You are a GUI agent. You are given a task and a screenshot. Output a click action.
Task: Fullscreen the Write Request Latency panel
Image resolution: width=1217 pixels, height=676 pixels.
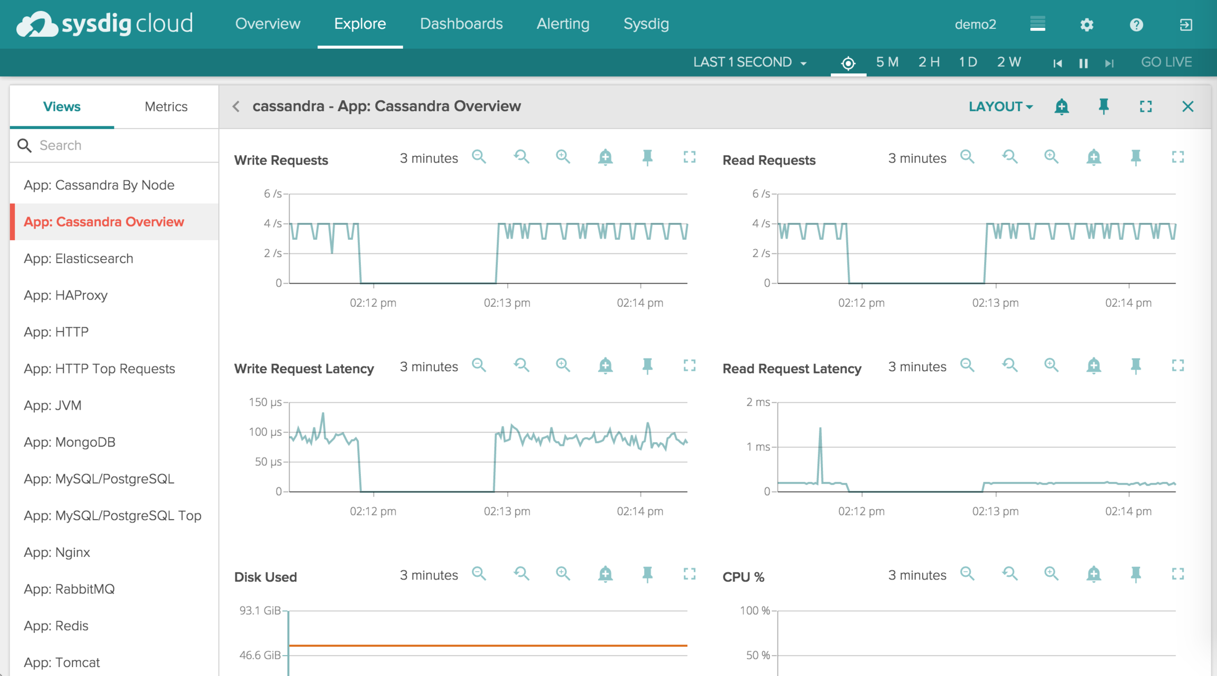[x=689, y=365]
